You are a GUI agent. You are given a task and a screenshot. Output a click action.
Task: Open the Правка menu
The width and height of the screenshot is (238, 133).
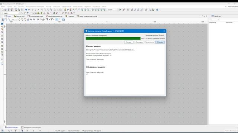(x=9, y=7)
